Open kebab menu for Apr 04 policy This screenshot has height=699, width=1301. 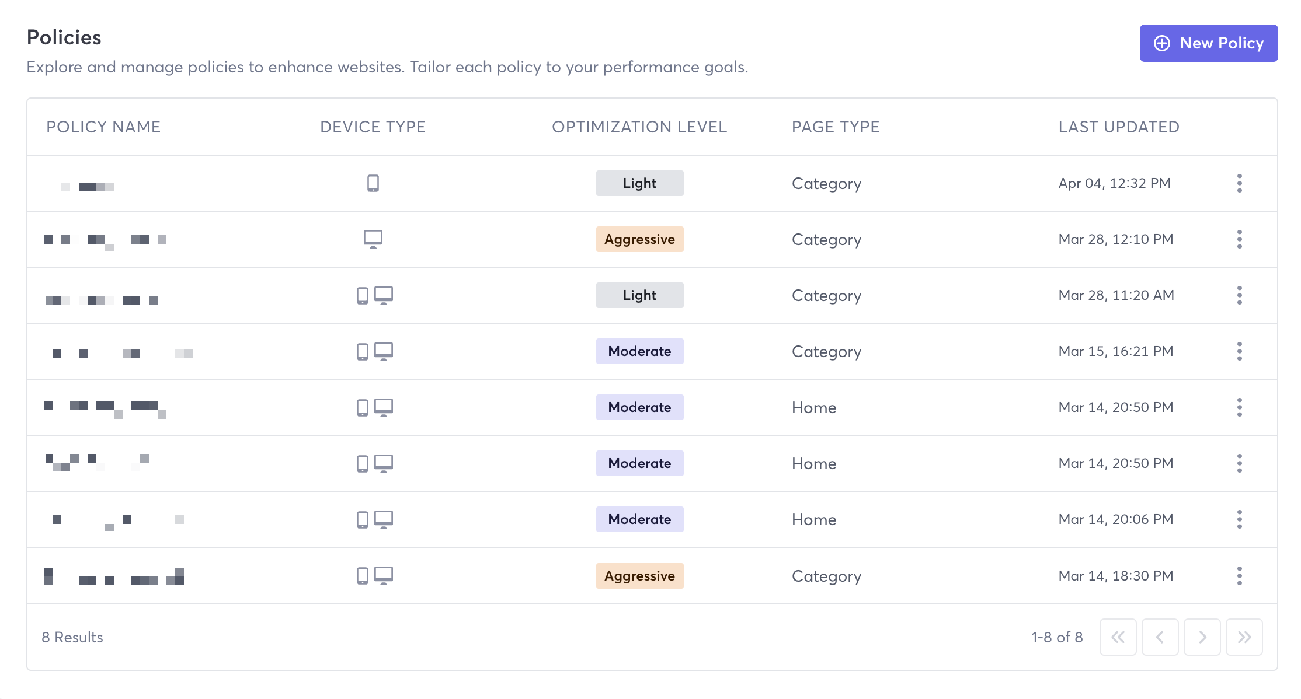1239,183
